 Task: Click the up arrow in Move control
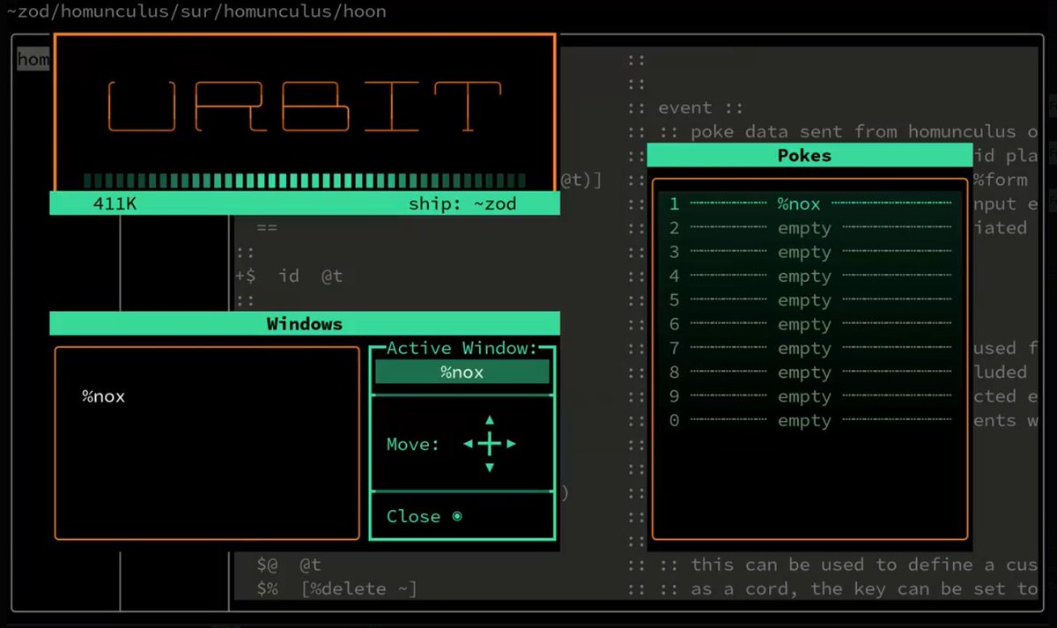coord(490,420)
